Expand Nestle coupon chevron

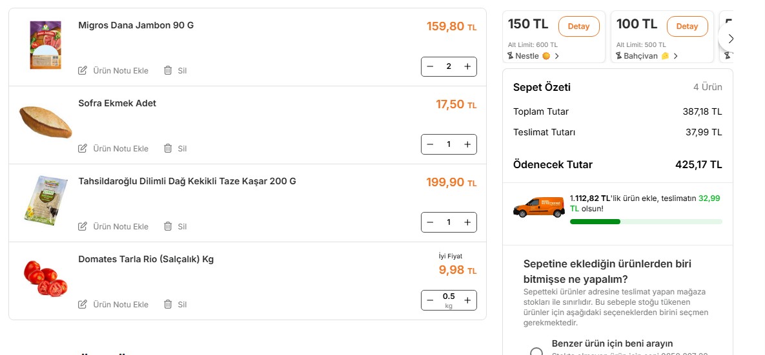(556, 56)
